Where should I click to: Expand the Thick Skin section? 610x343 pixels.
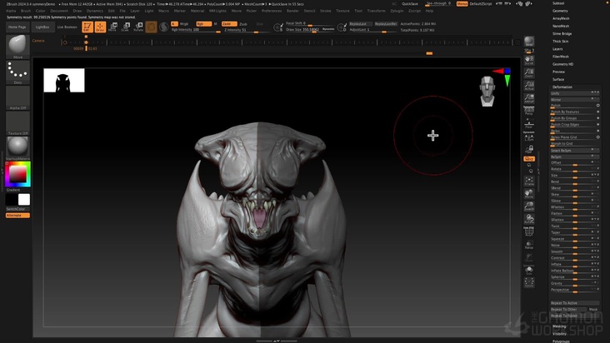tap(560, 41)
